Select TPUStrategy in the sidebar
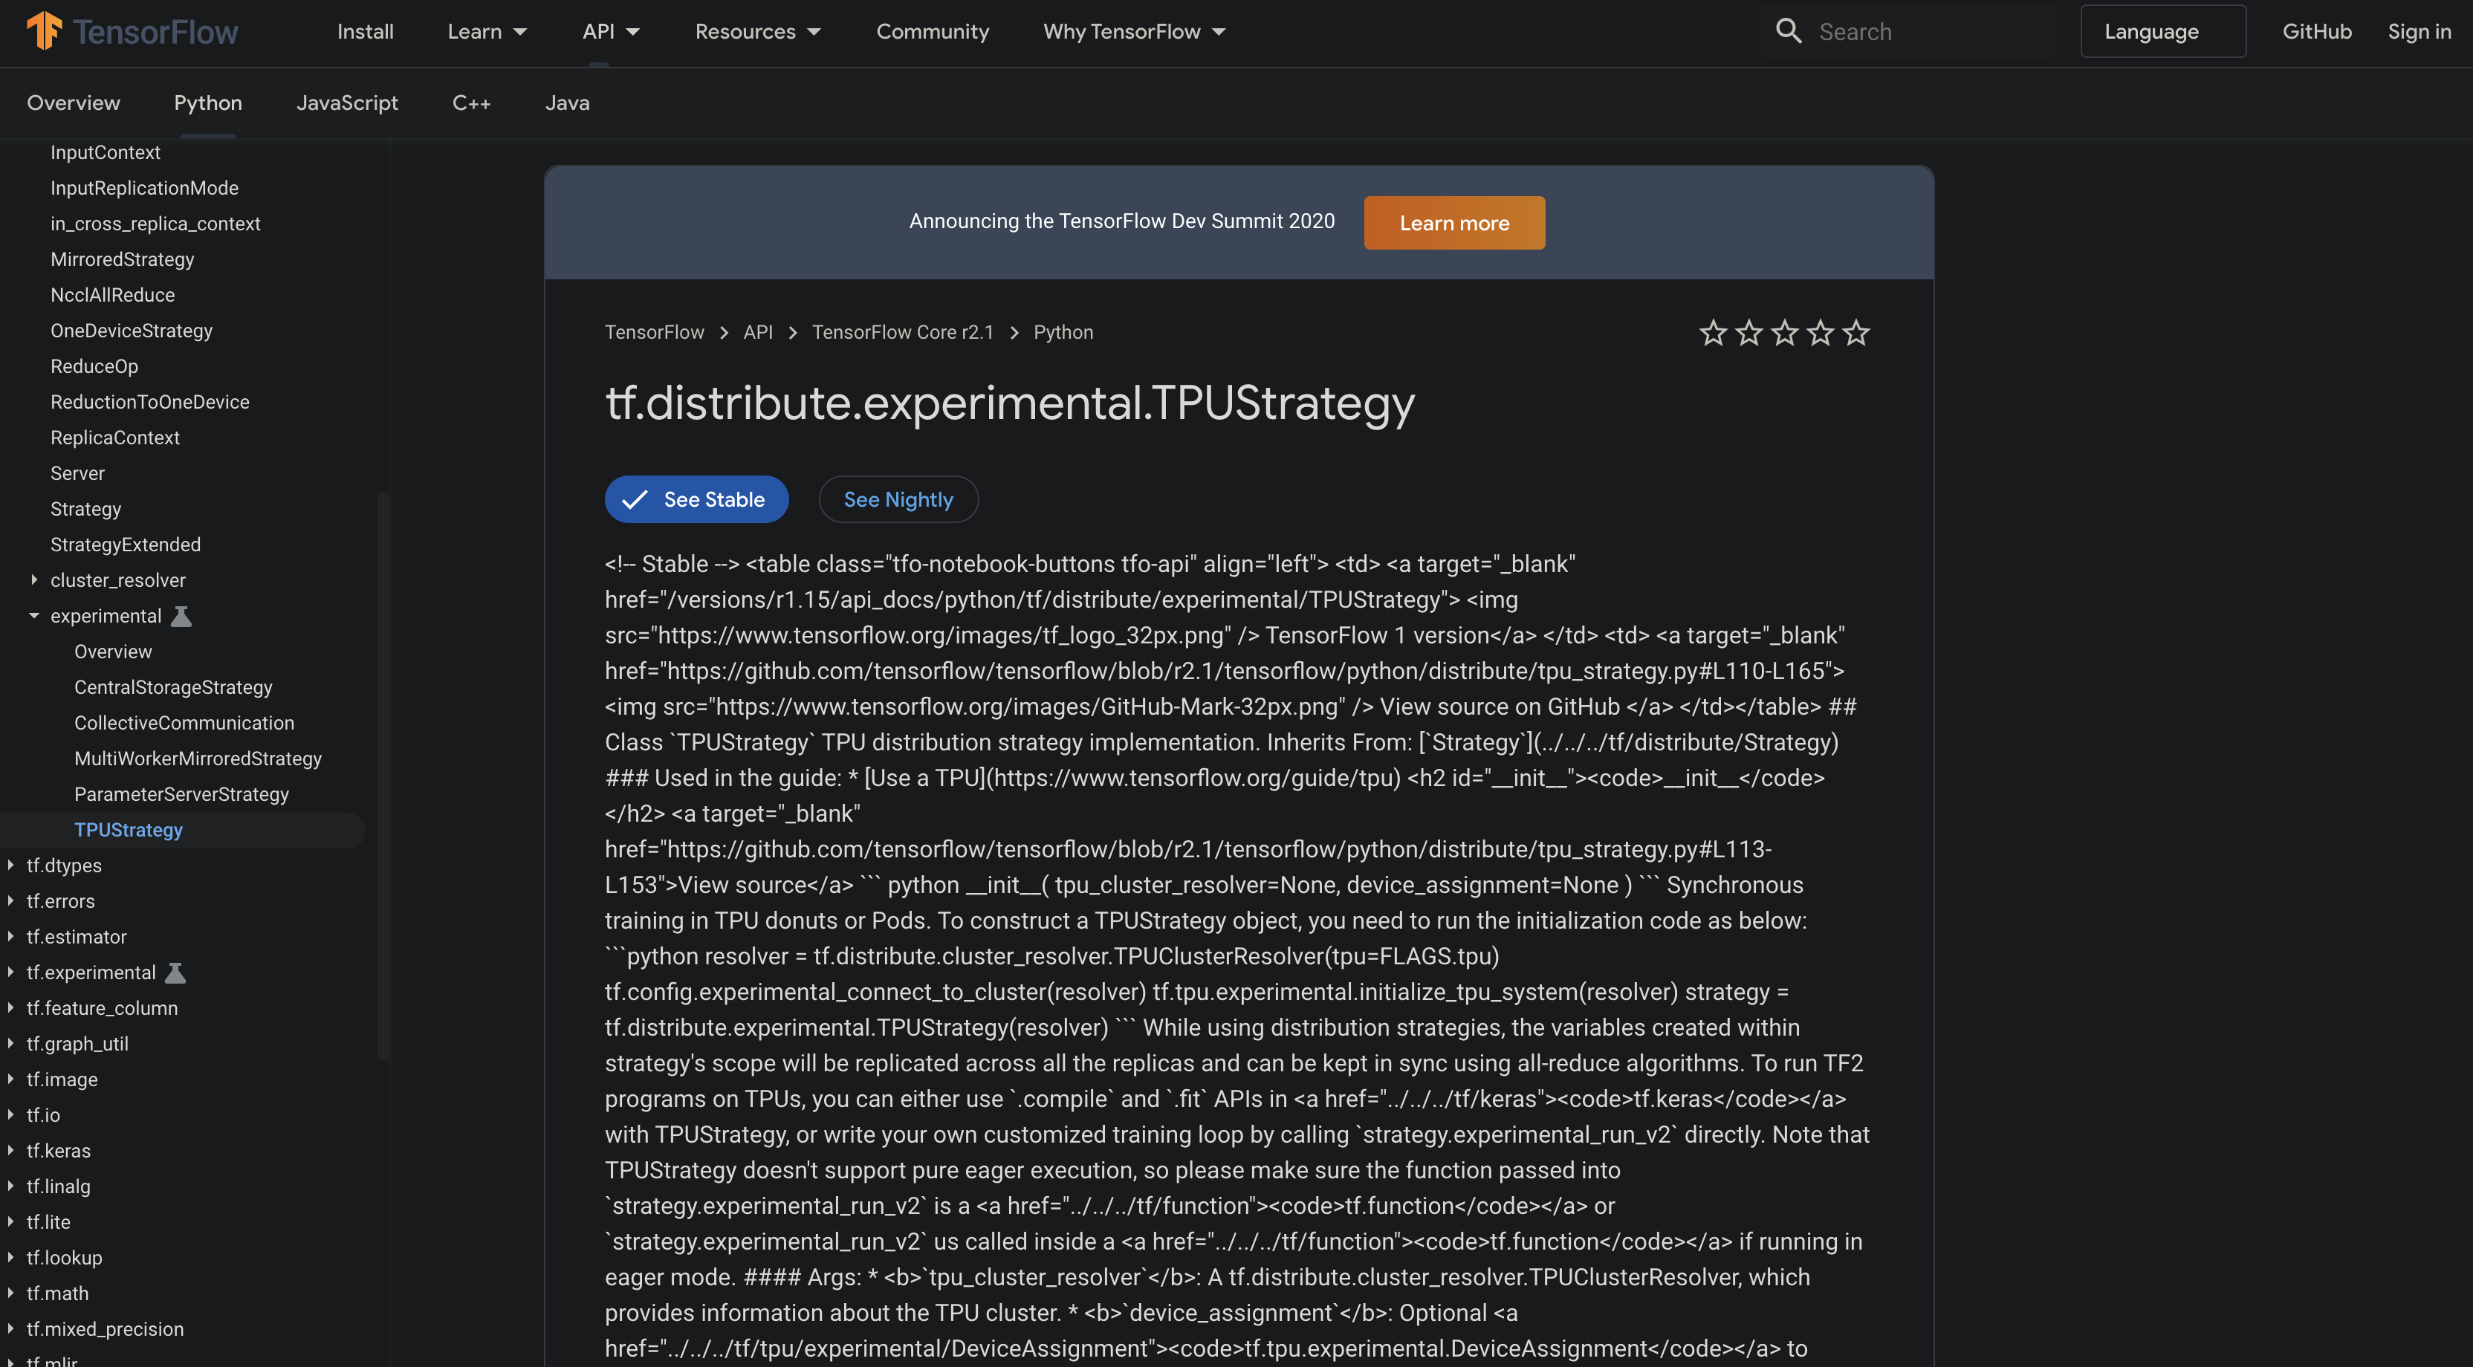2473x1367 pixels. 129,829
